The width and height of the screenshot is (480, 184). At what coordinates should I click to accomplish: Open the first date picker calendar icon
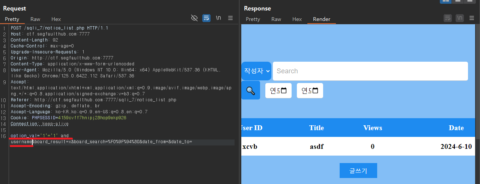[284, 91]
